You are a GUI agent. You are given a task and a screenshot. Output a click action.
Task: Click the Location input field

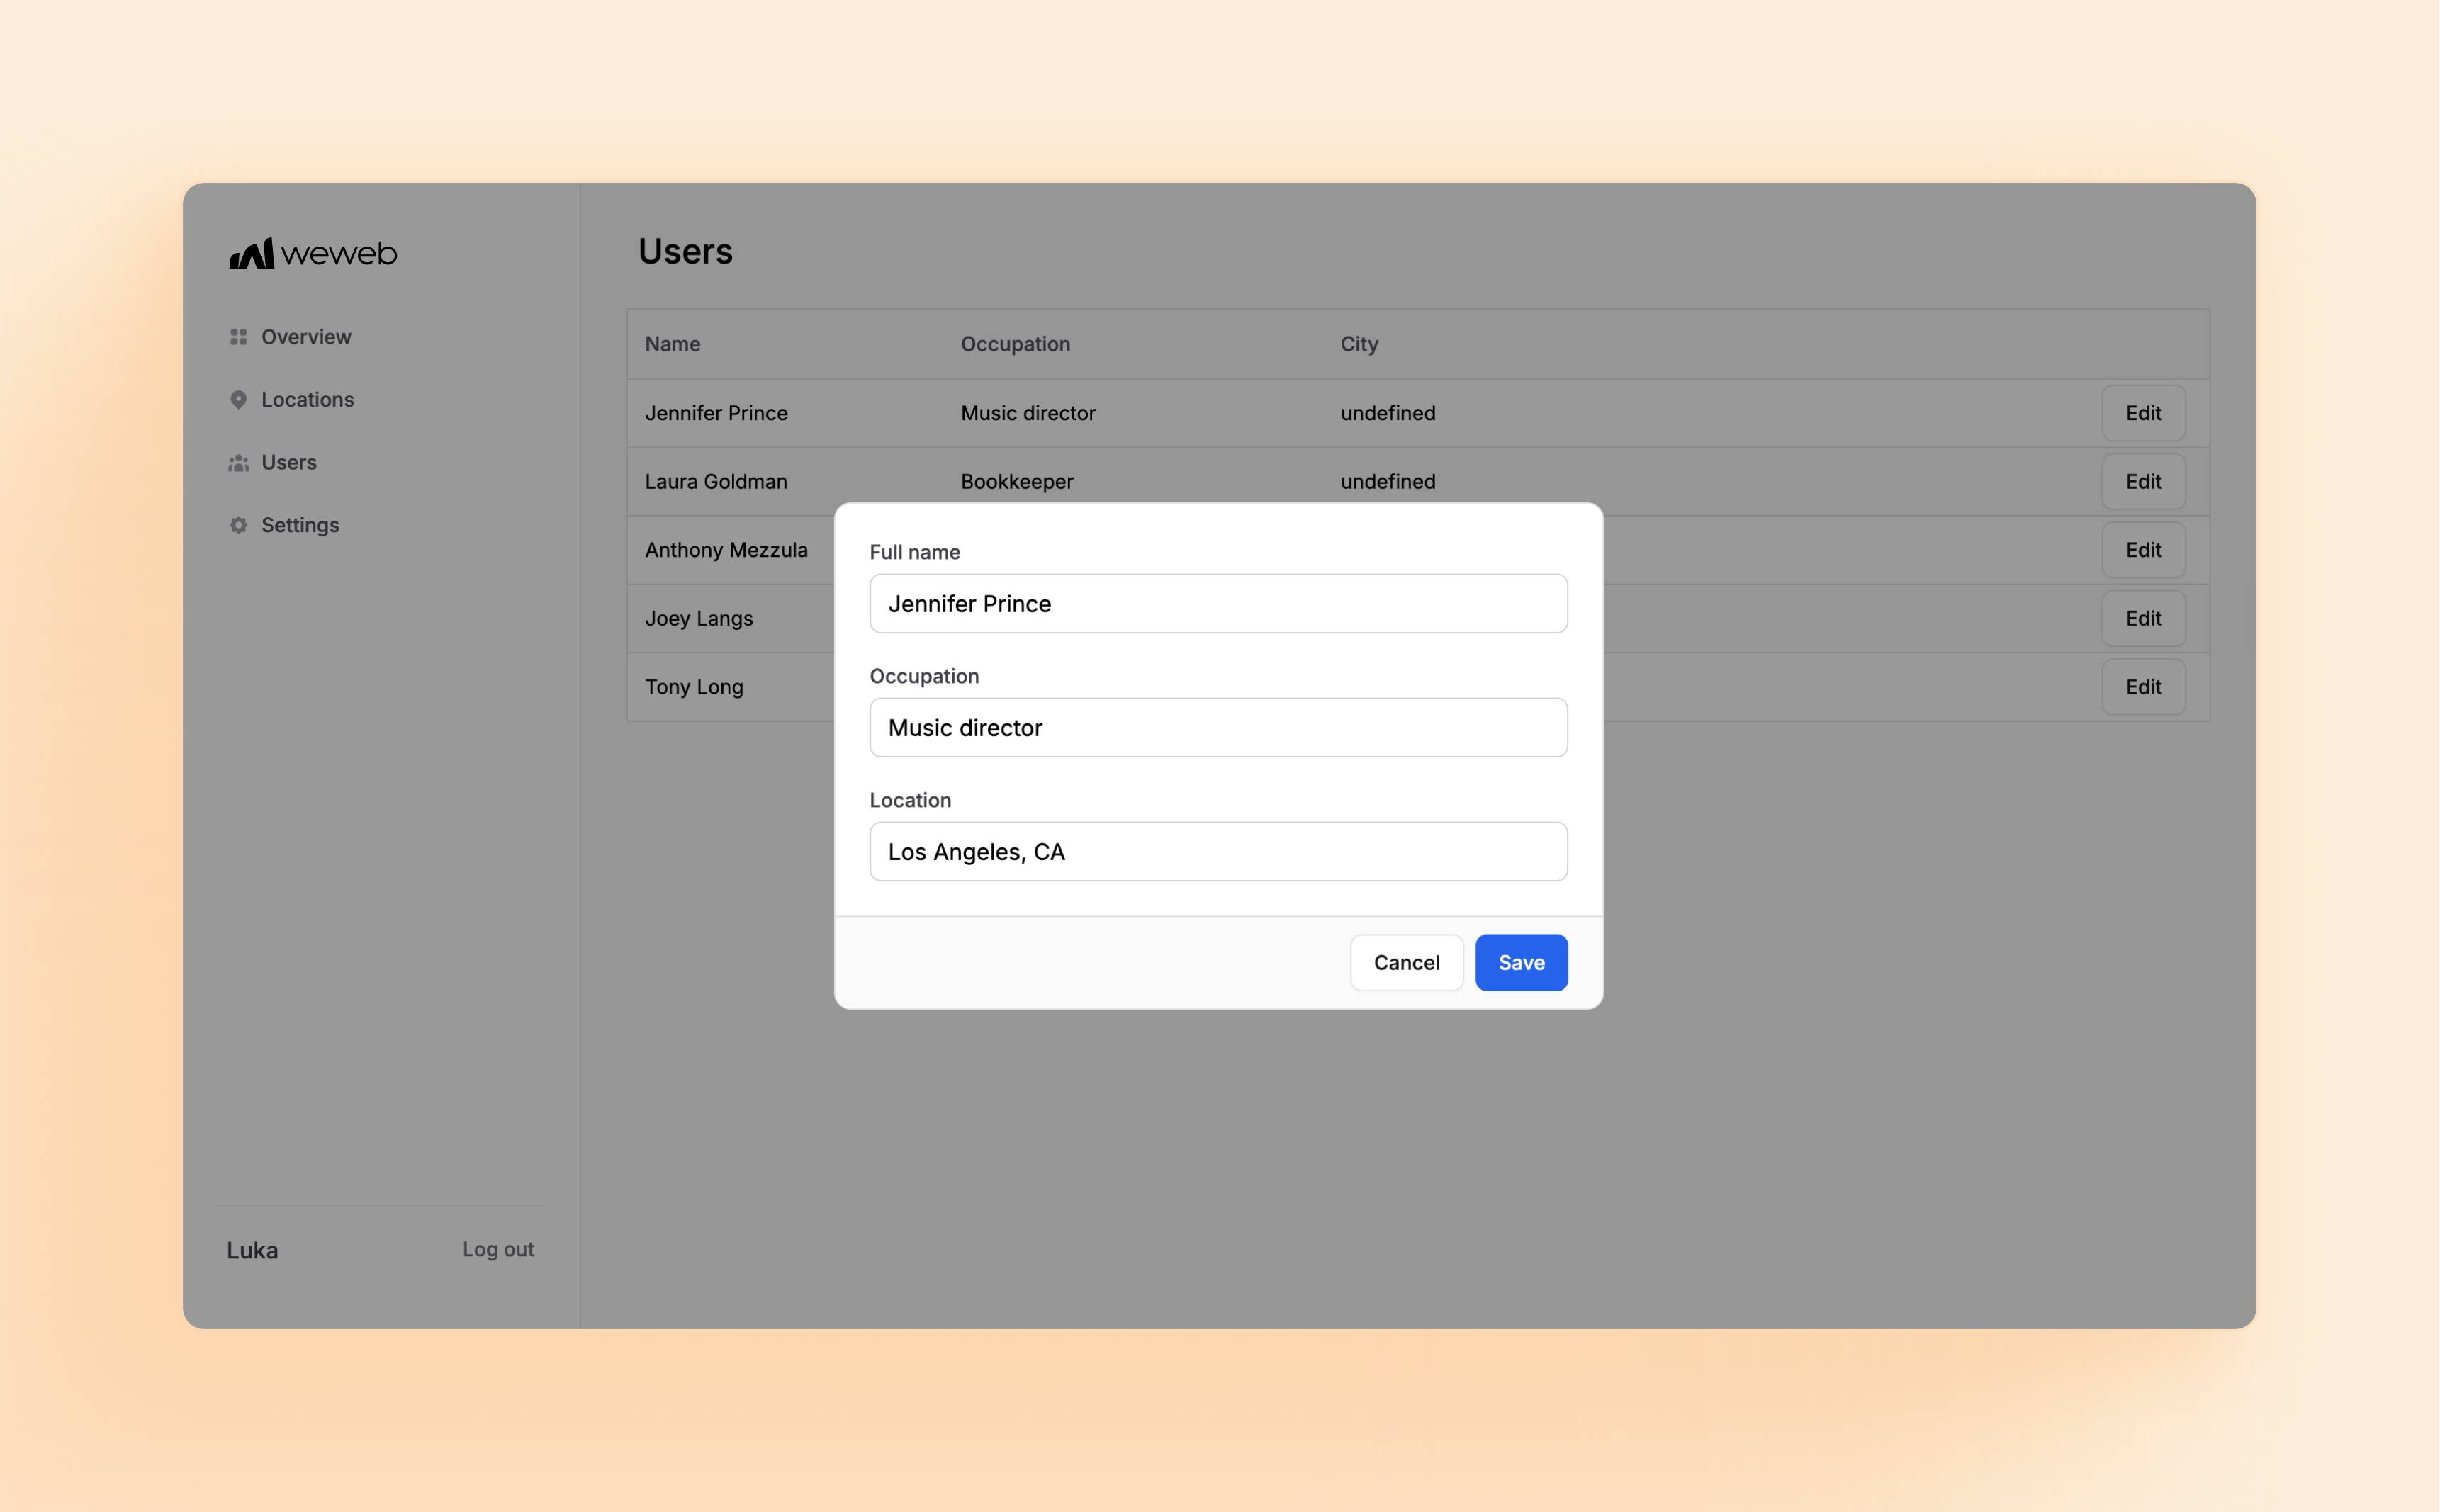click(x=1217, y=852)
